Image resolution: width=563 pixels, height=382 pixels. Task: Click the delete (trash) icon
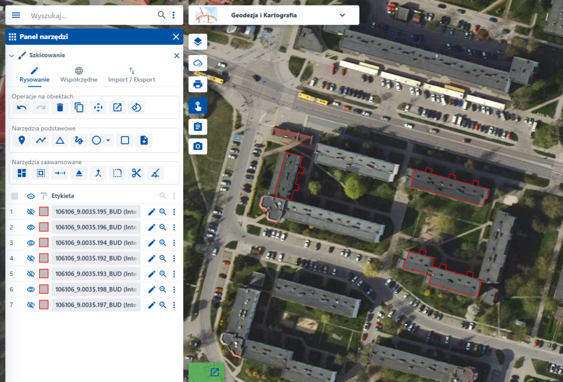click(x=60, y=107)
